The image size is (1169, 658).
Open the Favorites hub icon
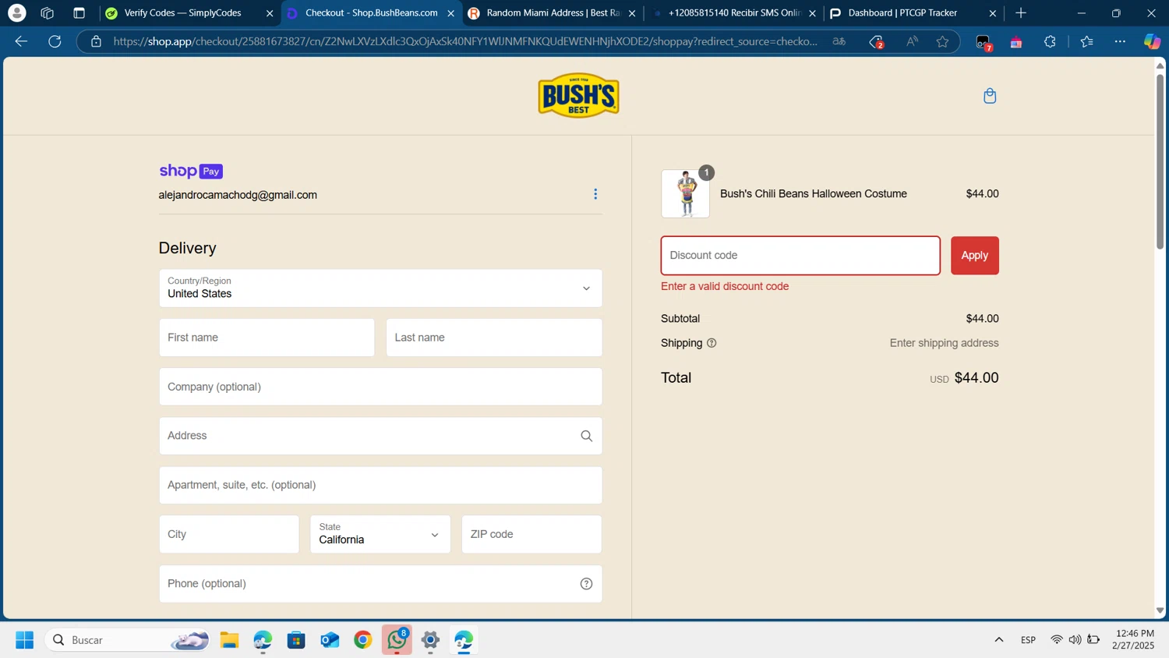(x=1087, y=41)
